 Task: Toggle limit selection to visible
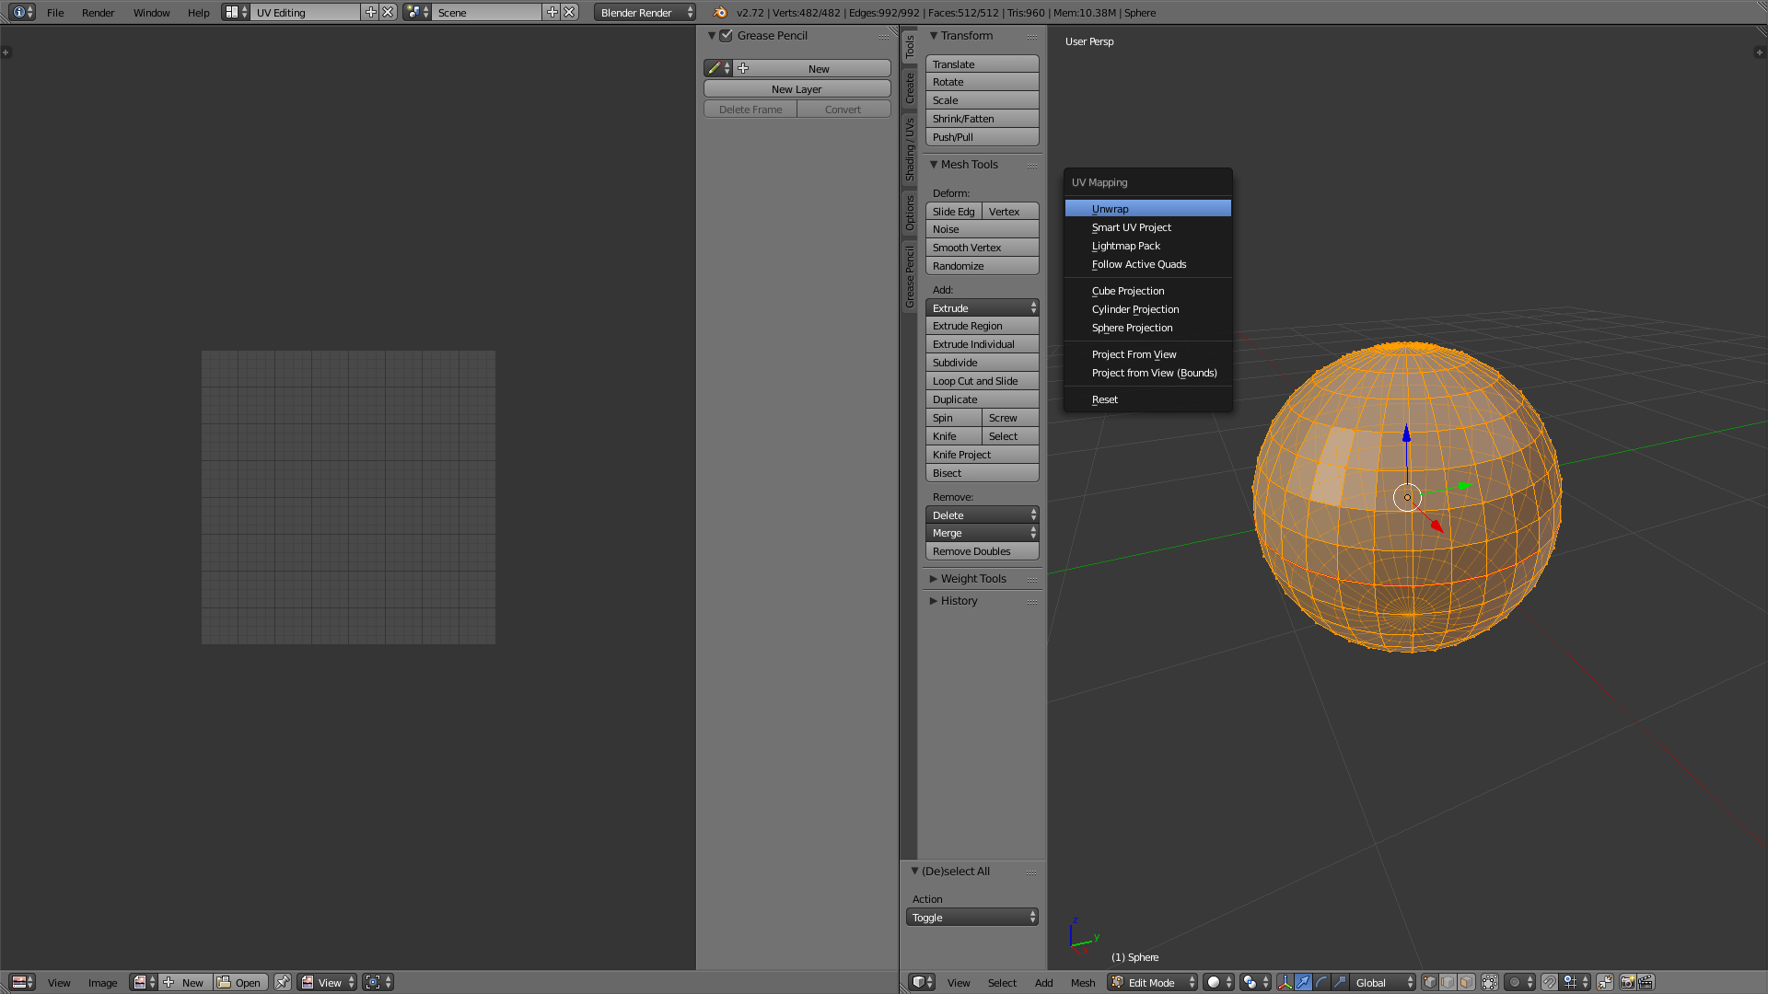click(1489, 982)
